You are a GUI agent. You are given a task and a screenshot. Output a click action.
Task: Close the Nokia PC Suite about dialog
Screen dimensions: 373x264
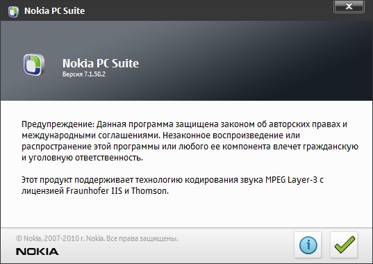(349, 7)
